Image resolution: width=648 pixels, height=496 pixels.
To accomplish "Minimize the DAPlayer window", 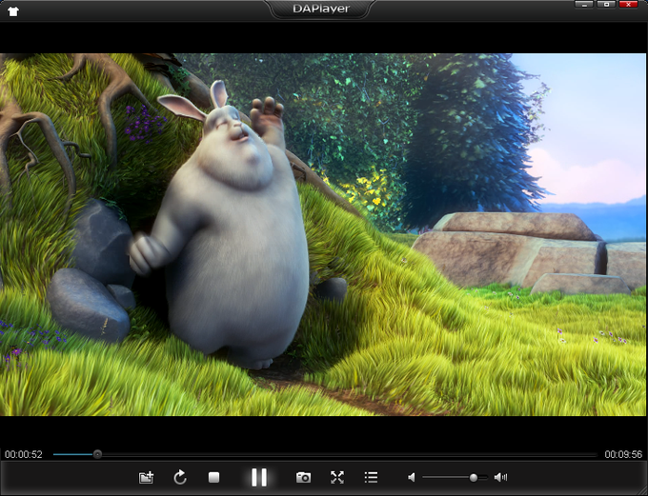I will pos(584,4).
